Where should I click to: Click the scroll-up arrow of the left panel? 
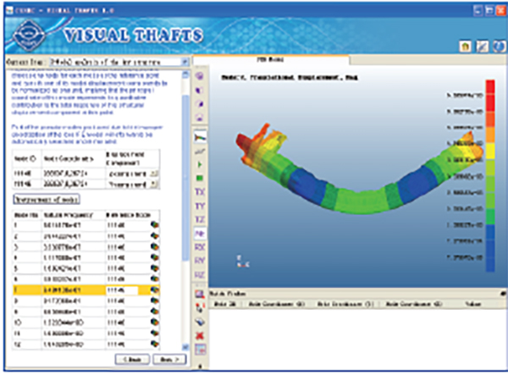(185, 74)
